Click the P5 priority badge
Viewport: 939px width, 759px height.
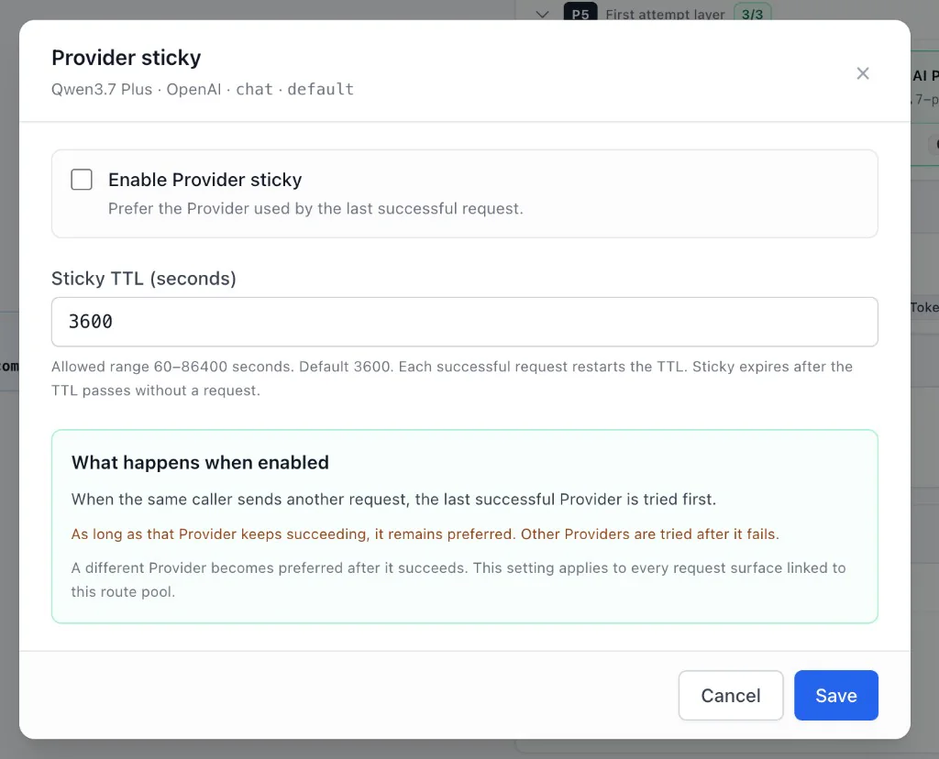click(580, 13)
